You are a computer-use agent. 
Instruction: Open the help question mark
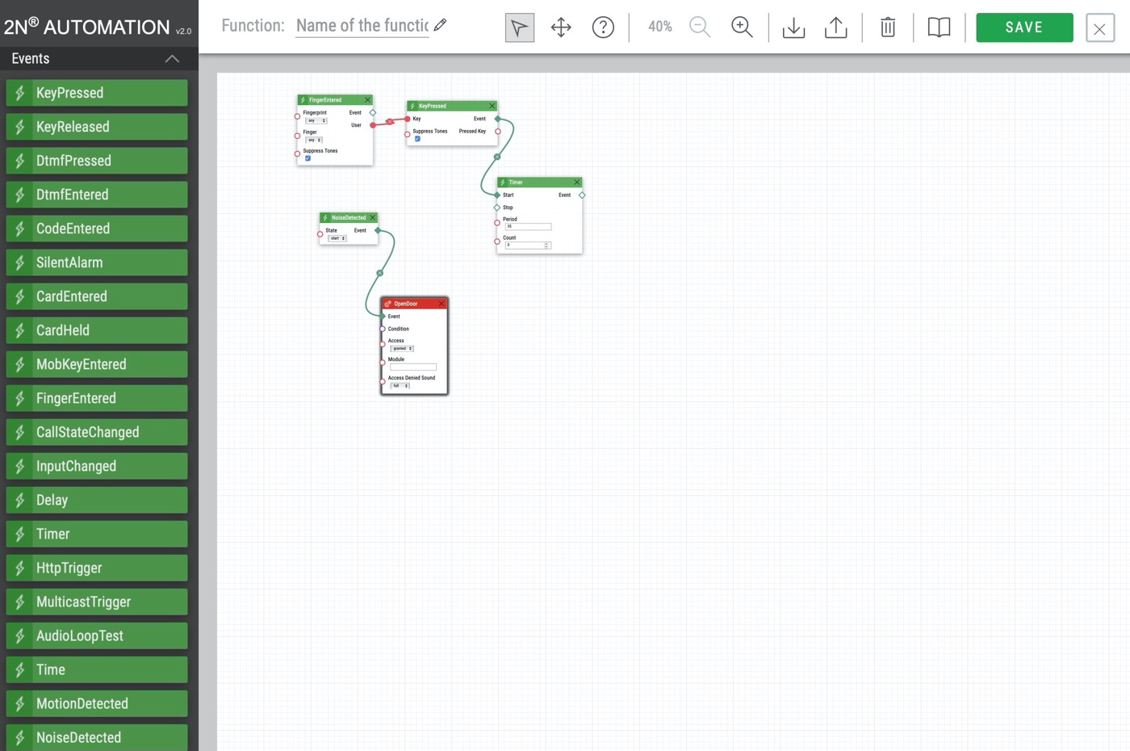point(603,27)
